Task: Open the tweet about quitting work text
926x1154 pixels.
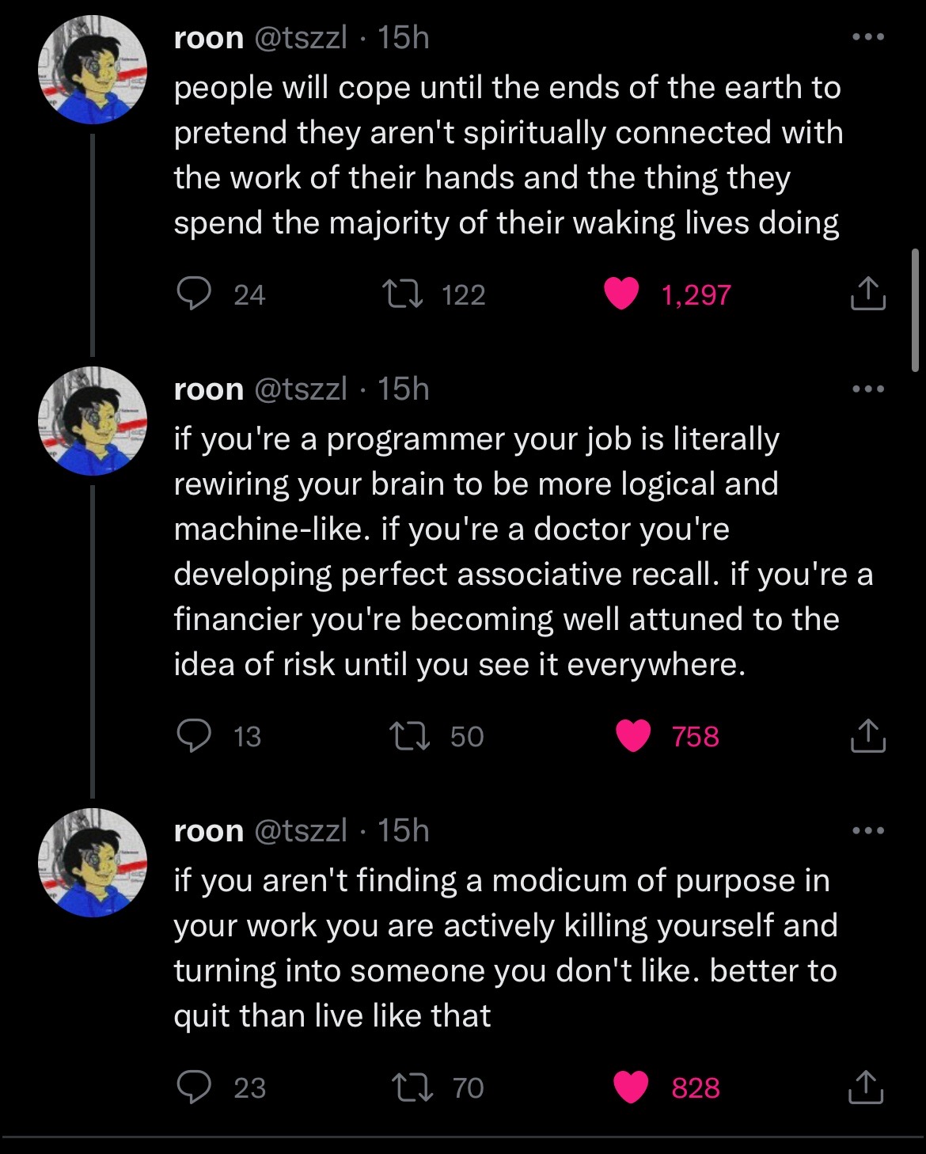Action: coord(505,947)
